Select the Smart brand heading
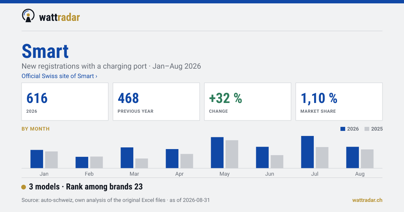The width and height of the screenshot is (404, 212). [x=45, y=51]
